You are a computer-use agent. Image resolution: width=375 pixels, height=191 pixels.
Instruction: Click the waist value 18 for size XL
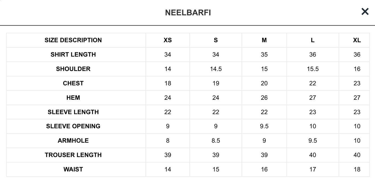pyautogui.click(x=357, y=169)
